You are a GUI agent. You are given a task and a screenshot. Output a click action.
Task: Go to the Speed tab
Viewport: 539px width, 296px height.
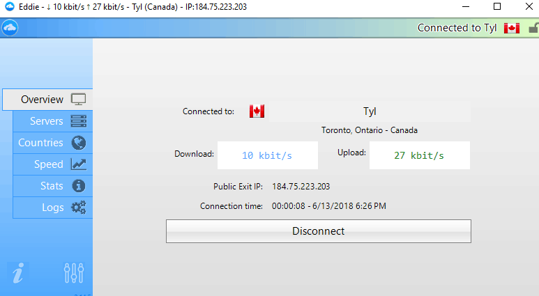pyautogui.click(x=52, y=164)
